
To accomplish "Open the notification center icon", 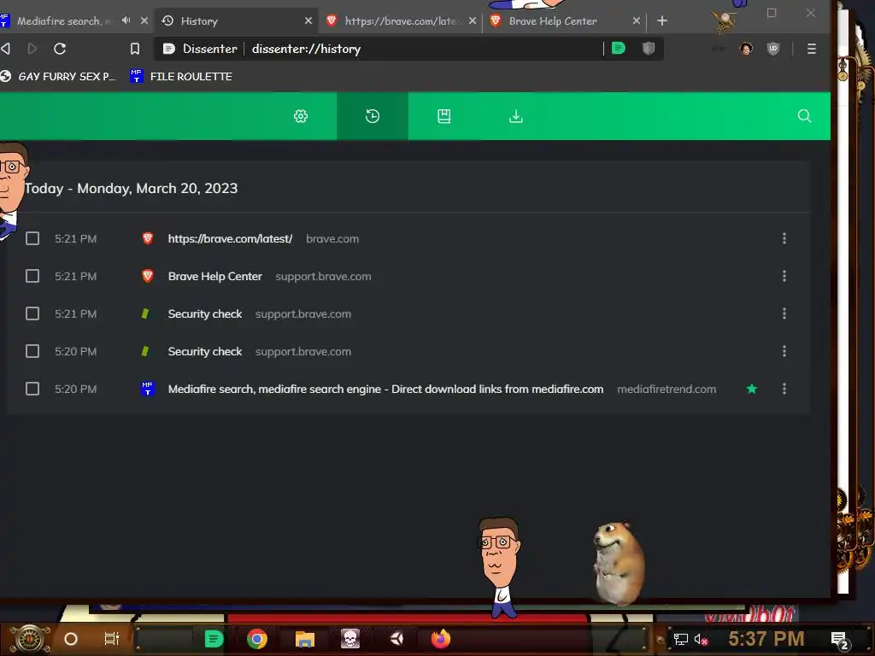I will tap(840, 640).
